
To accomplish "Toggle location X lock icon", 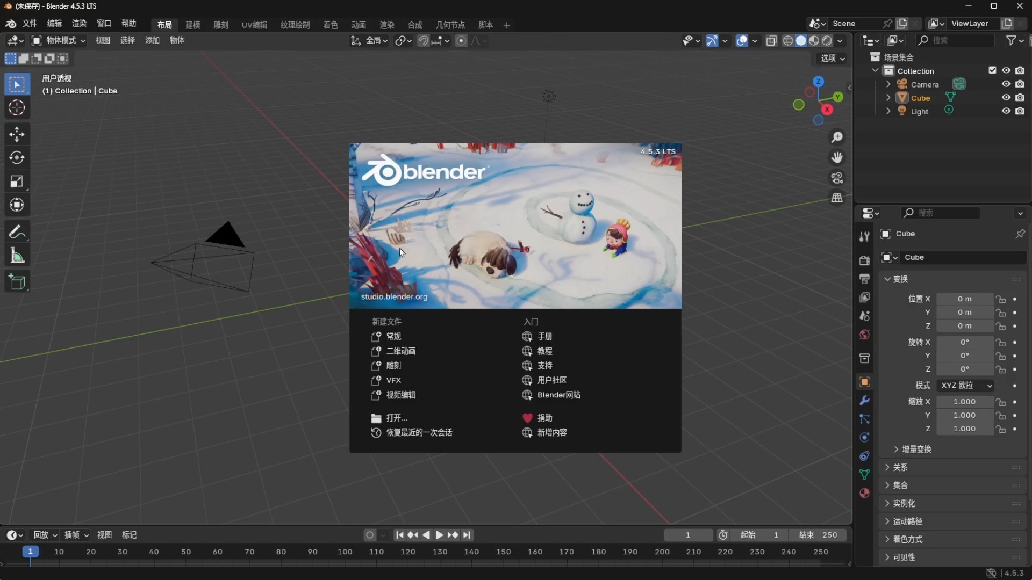I will pos(1000,299).
